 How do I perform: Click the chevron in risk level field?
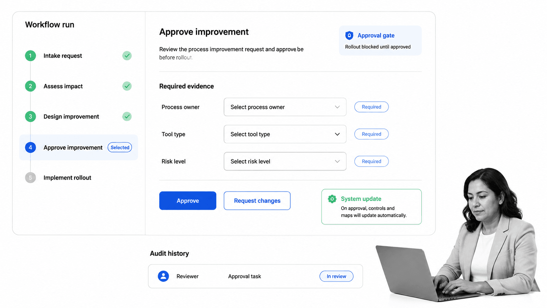pos(337,161)
